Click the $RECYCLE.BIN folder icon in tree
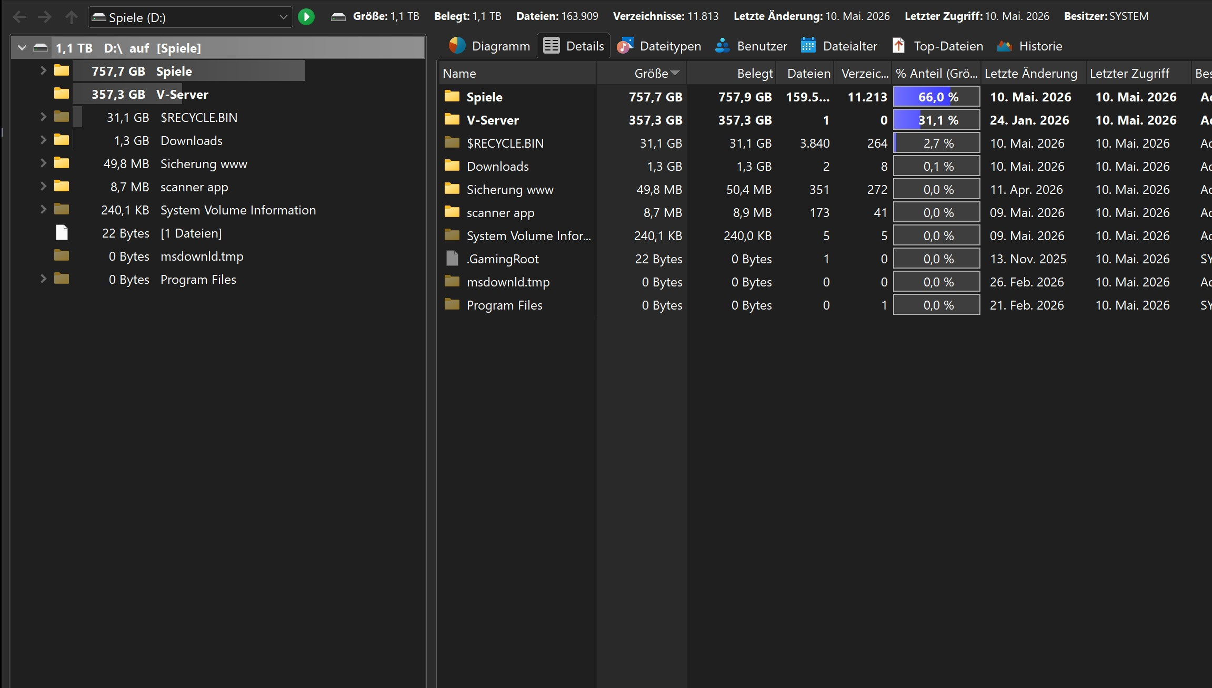This screenshot has height=688, width=1212. 62,117
